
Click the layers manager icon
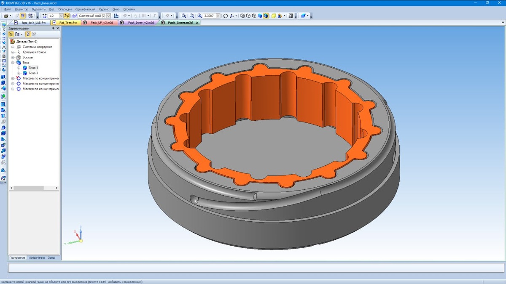coord(74,16)
